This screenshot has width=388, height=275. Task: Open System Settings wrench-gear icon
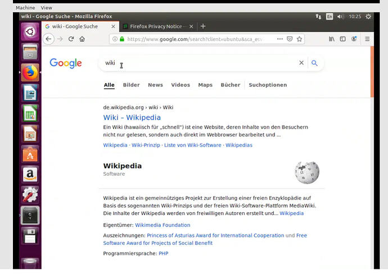coord(30,195)
